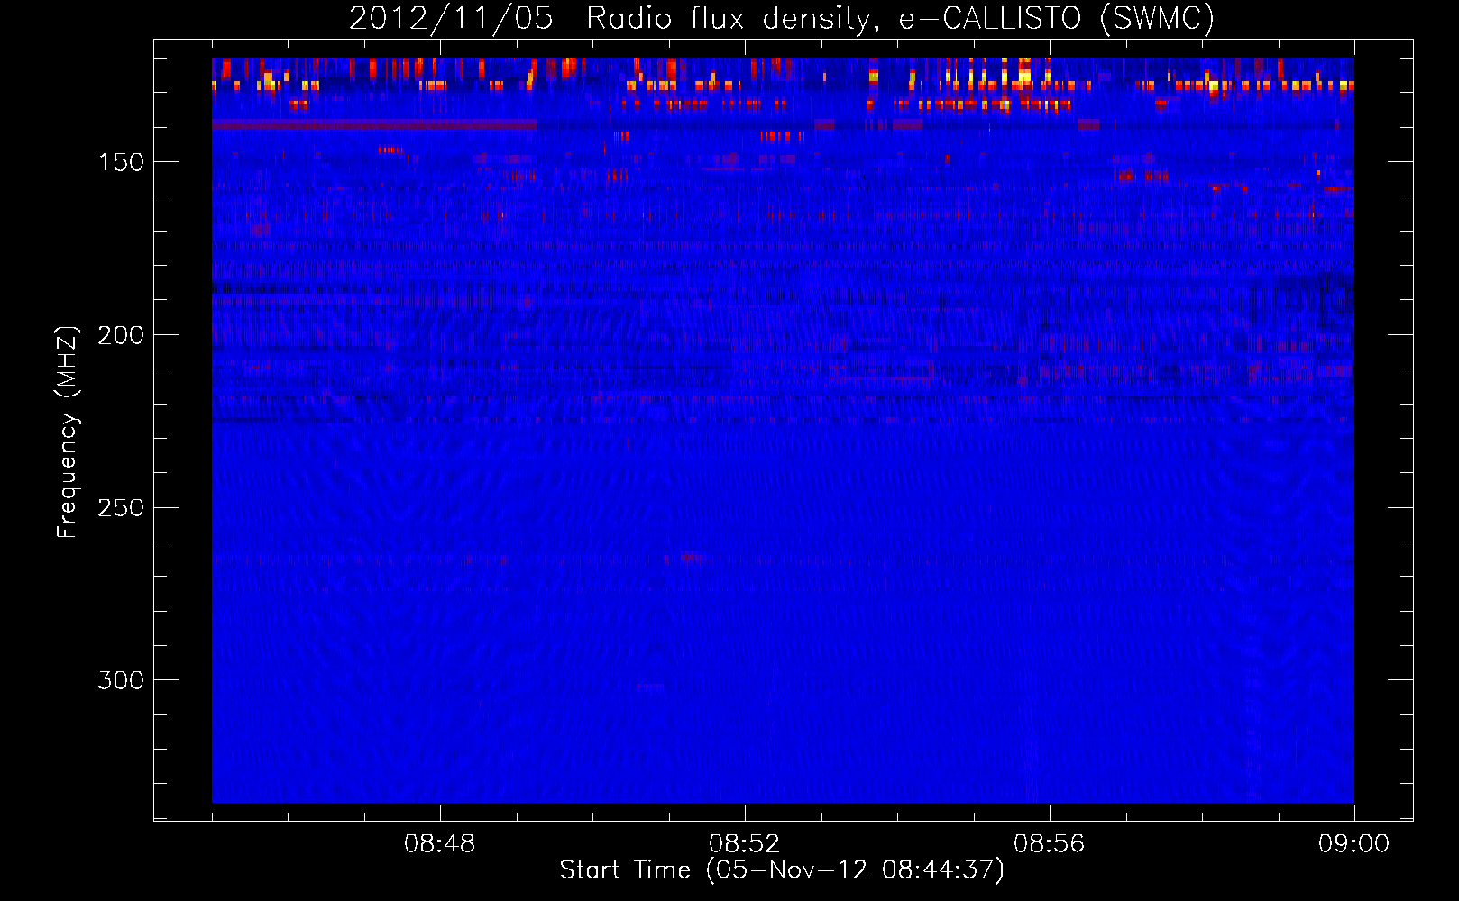Click the 200 frequency tick label
This screenshot has height=901, width=1459.
(x=121, y=335)
